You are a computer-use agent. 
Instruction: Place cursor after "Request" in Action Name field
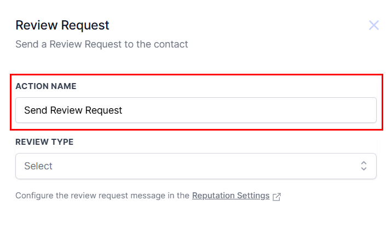(x=123, y=110)
